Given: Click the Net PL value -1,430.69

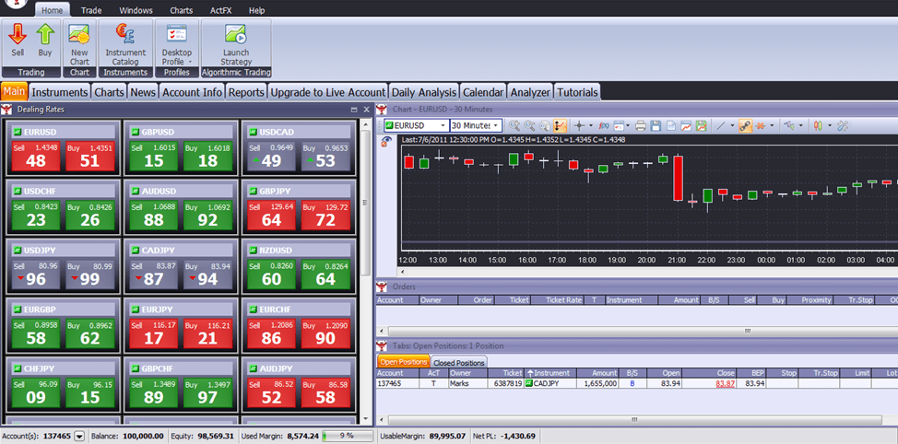Looking at the screenshot, I should click(516, 437).
